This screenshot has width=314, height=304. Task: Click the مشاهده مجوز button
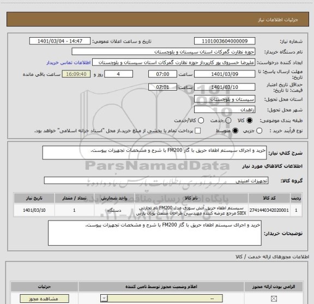click(44, 299)
